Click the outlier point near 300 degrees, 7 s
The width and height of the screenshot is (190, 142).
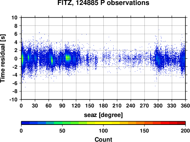coord(159,30)
